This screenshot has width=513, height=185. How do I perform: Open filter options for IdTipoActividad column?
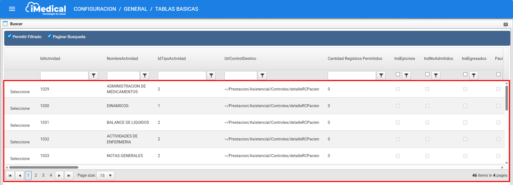click(211, 76)
